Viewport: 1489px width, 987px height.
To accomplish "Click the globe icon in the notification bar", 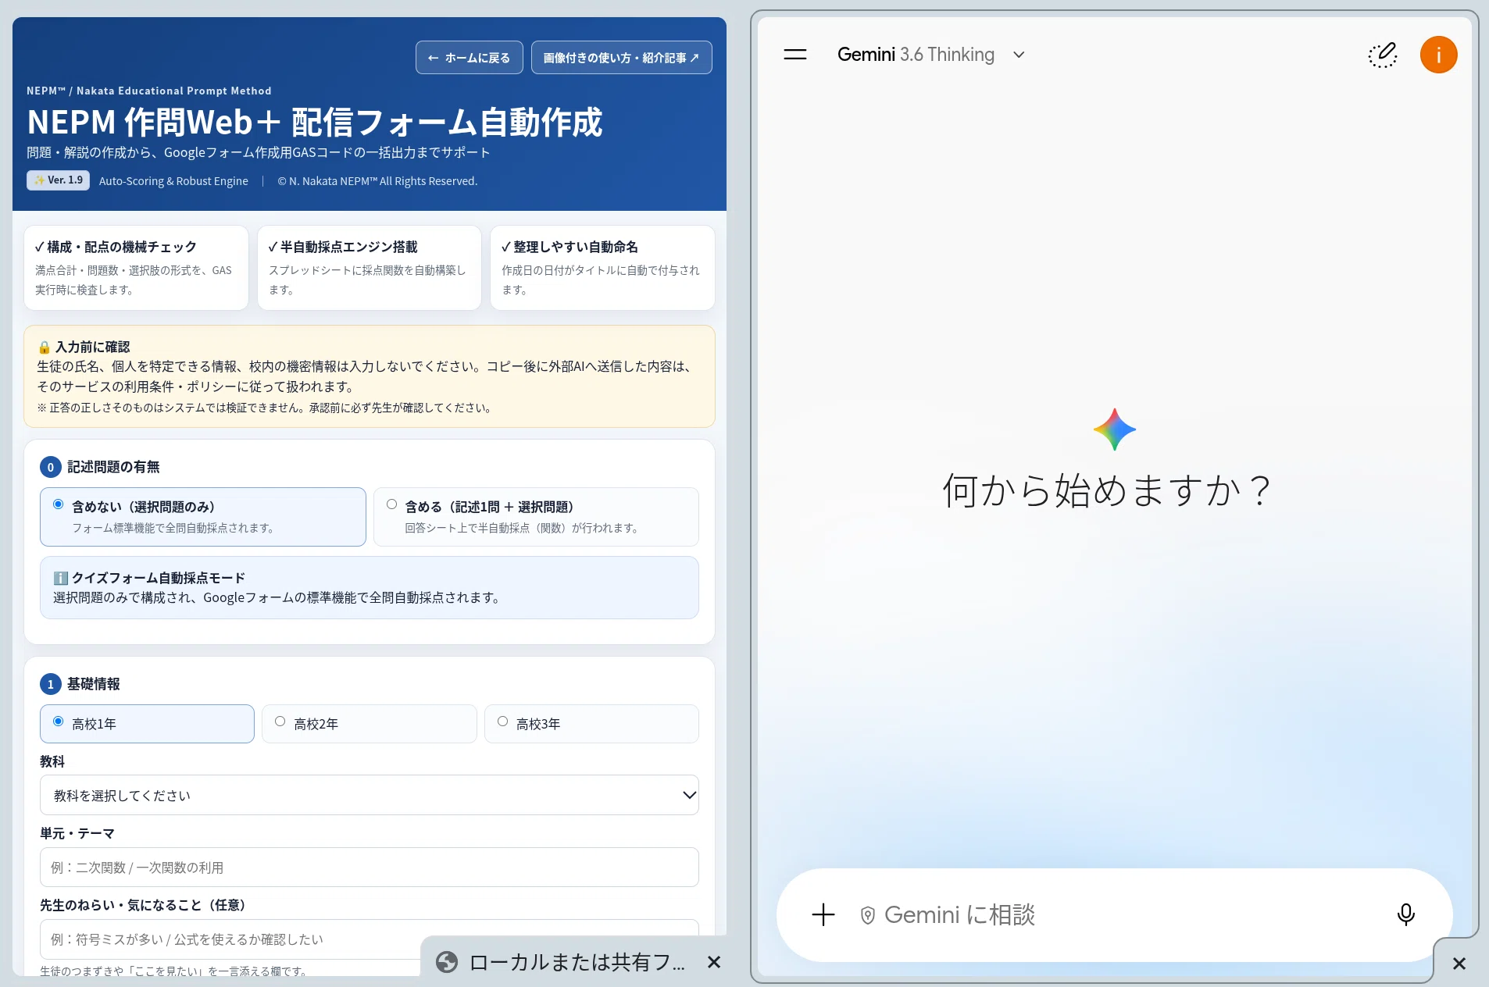I will [x=447, y=962].
